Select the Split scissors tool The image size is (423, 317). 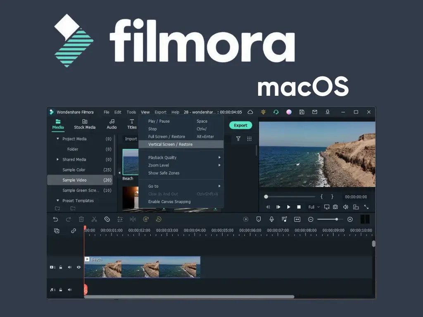tap(94, 219)
